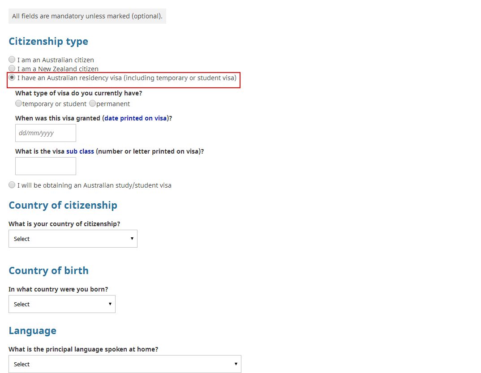
Task: Expand the country of birth dropdown
Action: (x=62, y=304)
